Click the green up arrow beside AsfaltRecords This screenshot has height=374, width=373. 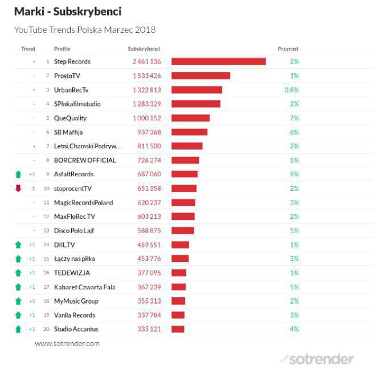click(x=18, y=174)
